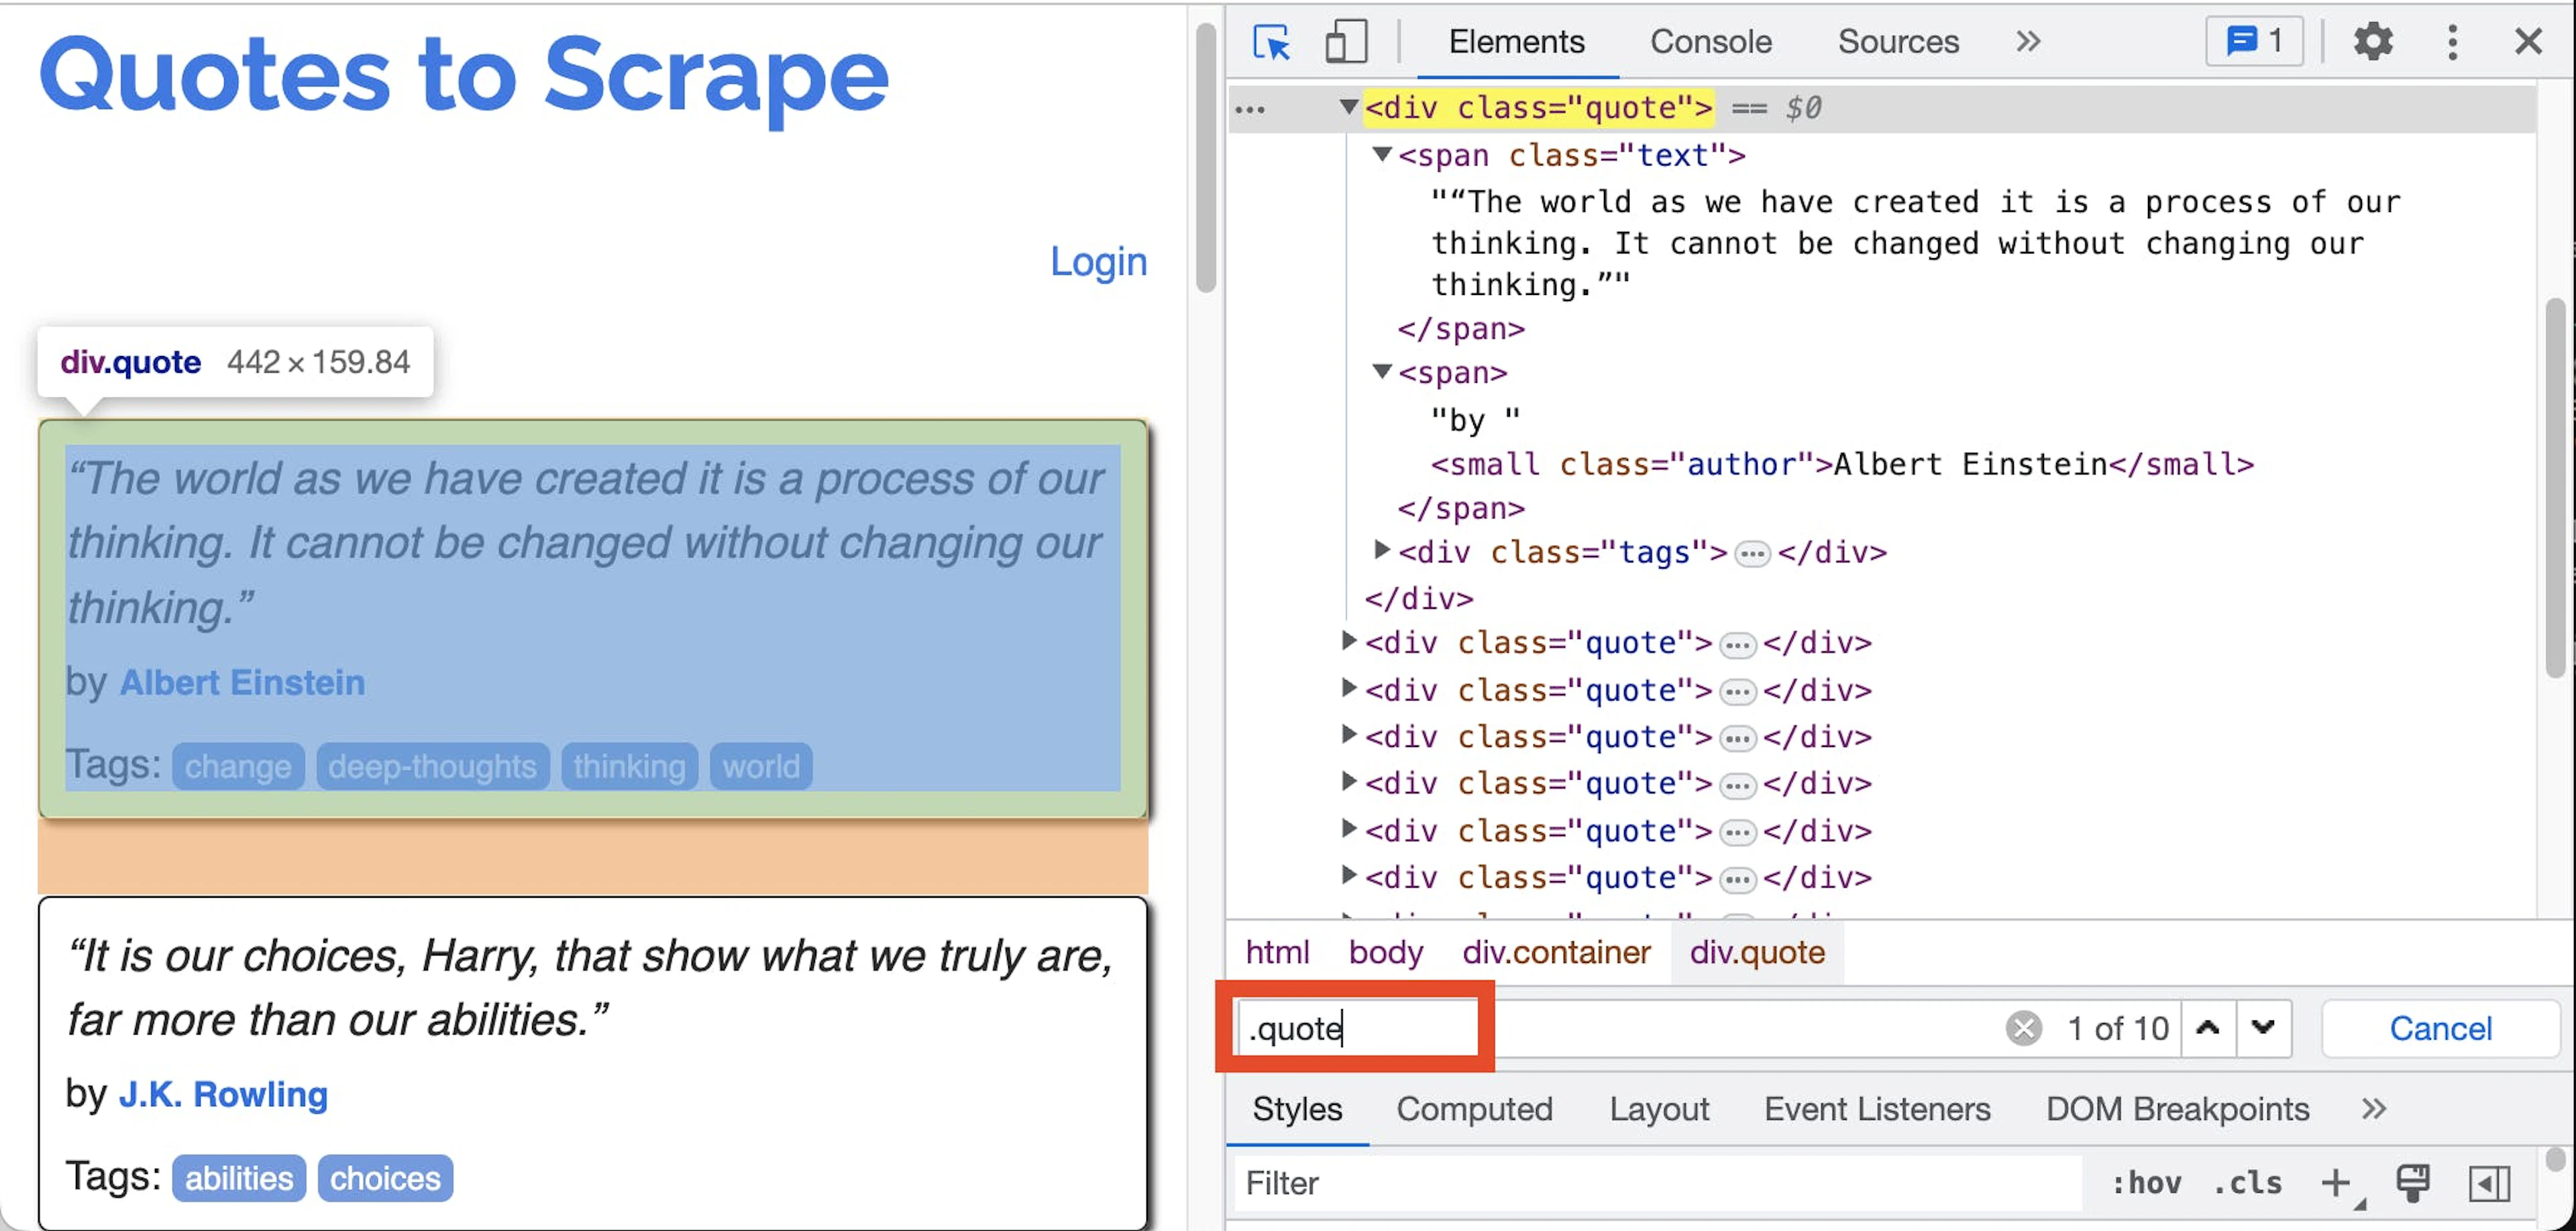Switch to the Elements tab
The image size is (2576, 1231).
[x=1516, y=42]
